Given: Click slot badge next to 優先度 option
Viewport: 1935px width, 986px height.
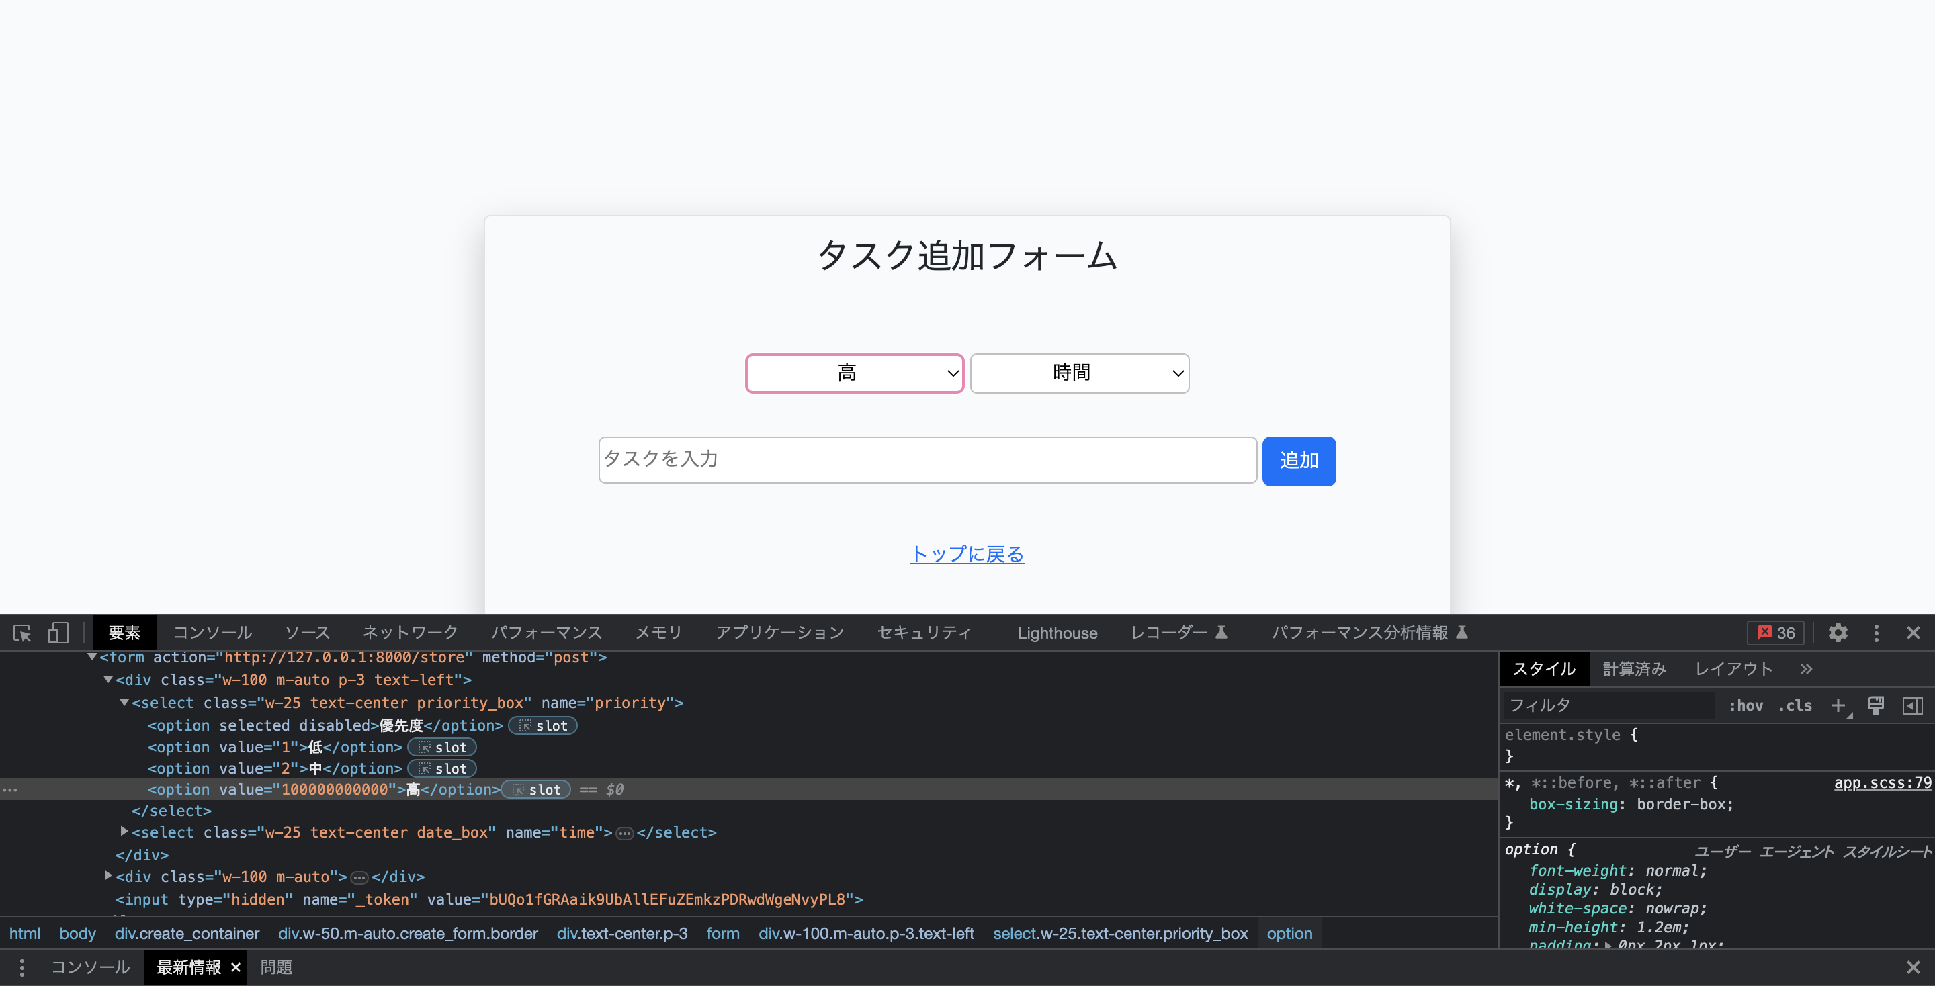Looking at the screenshot, I should [543, 725].
